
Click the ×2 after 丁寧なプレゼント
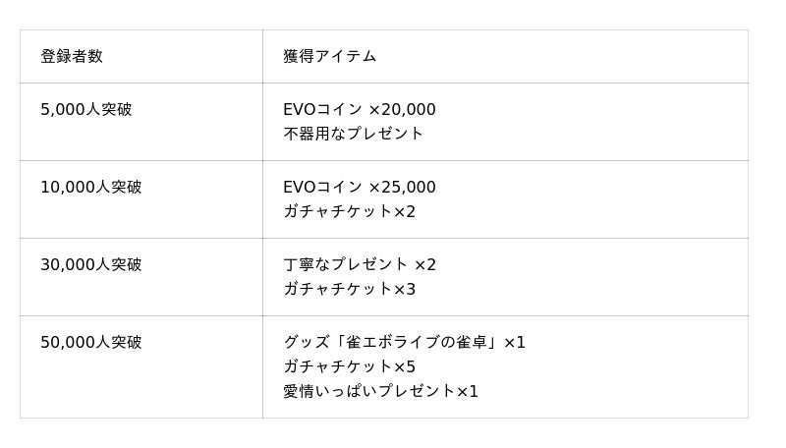pos(425,265)
